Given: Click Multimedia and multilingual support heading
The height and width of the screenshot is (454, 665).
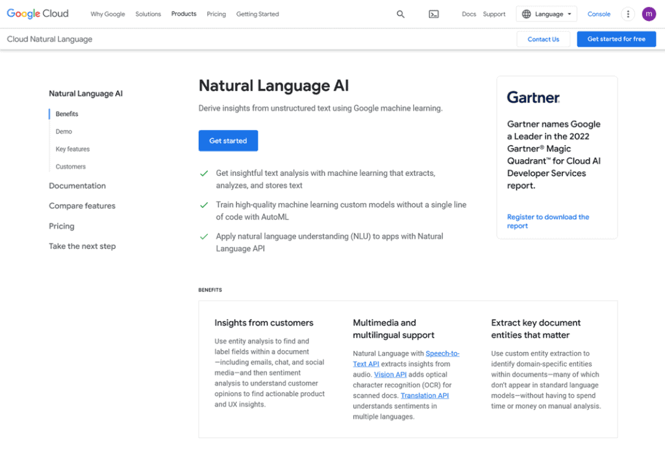Looking at the screenshot, I should (394, 329).
